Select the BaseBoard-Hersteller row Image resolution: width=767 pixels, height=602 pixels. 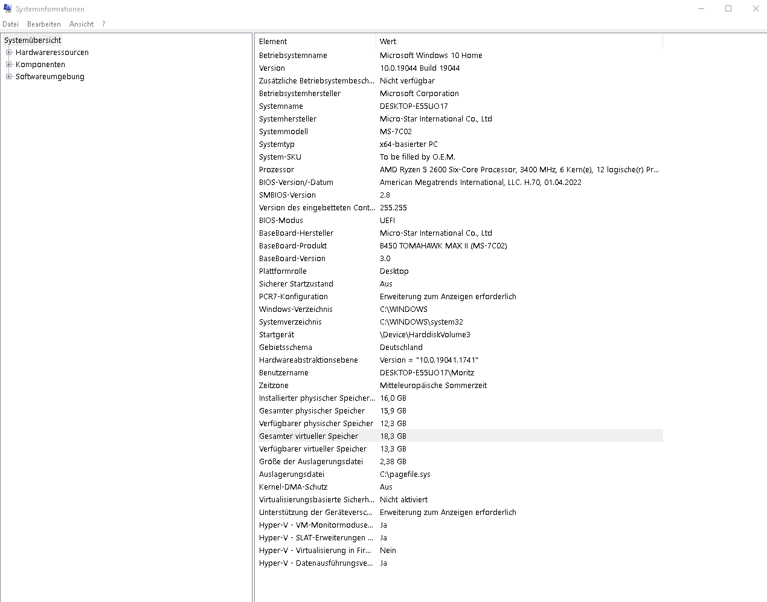(459, 233)
